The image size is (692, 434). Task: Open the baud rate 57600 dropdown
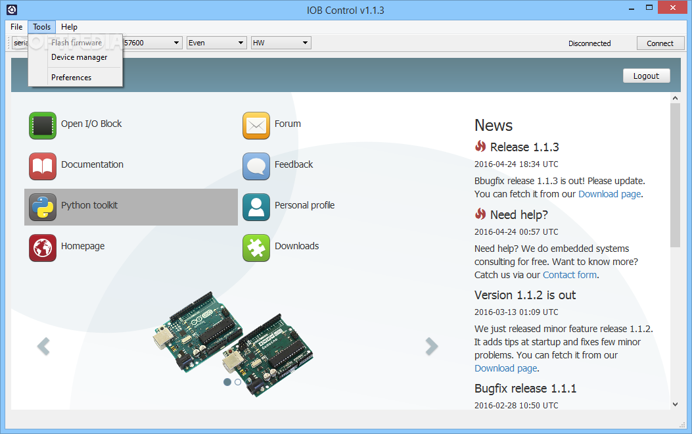(152, 43)
